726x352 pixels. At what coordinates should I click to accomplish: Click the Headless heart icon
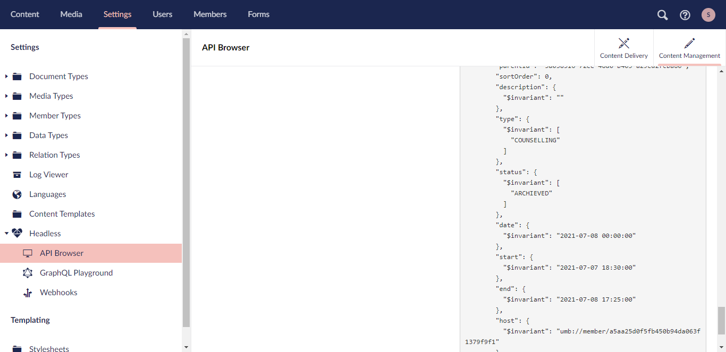click(17, 234)
